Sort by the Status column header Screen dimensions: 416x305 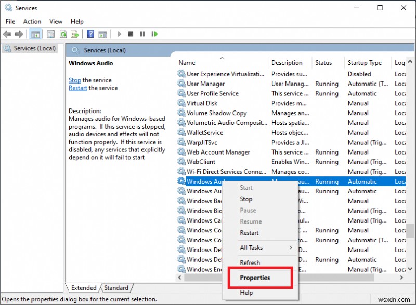(x=328, y=63)
